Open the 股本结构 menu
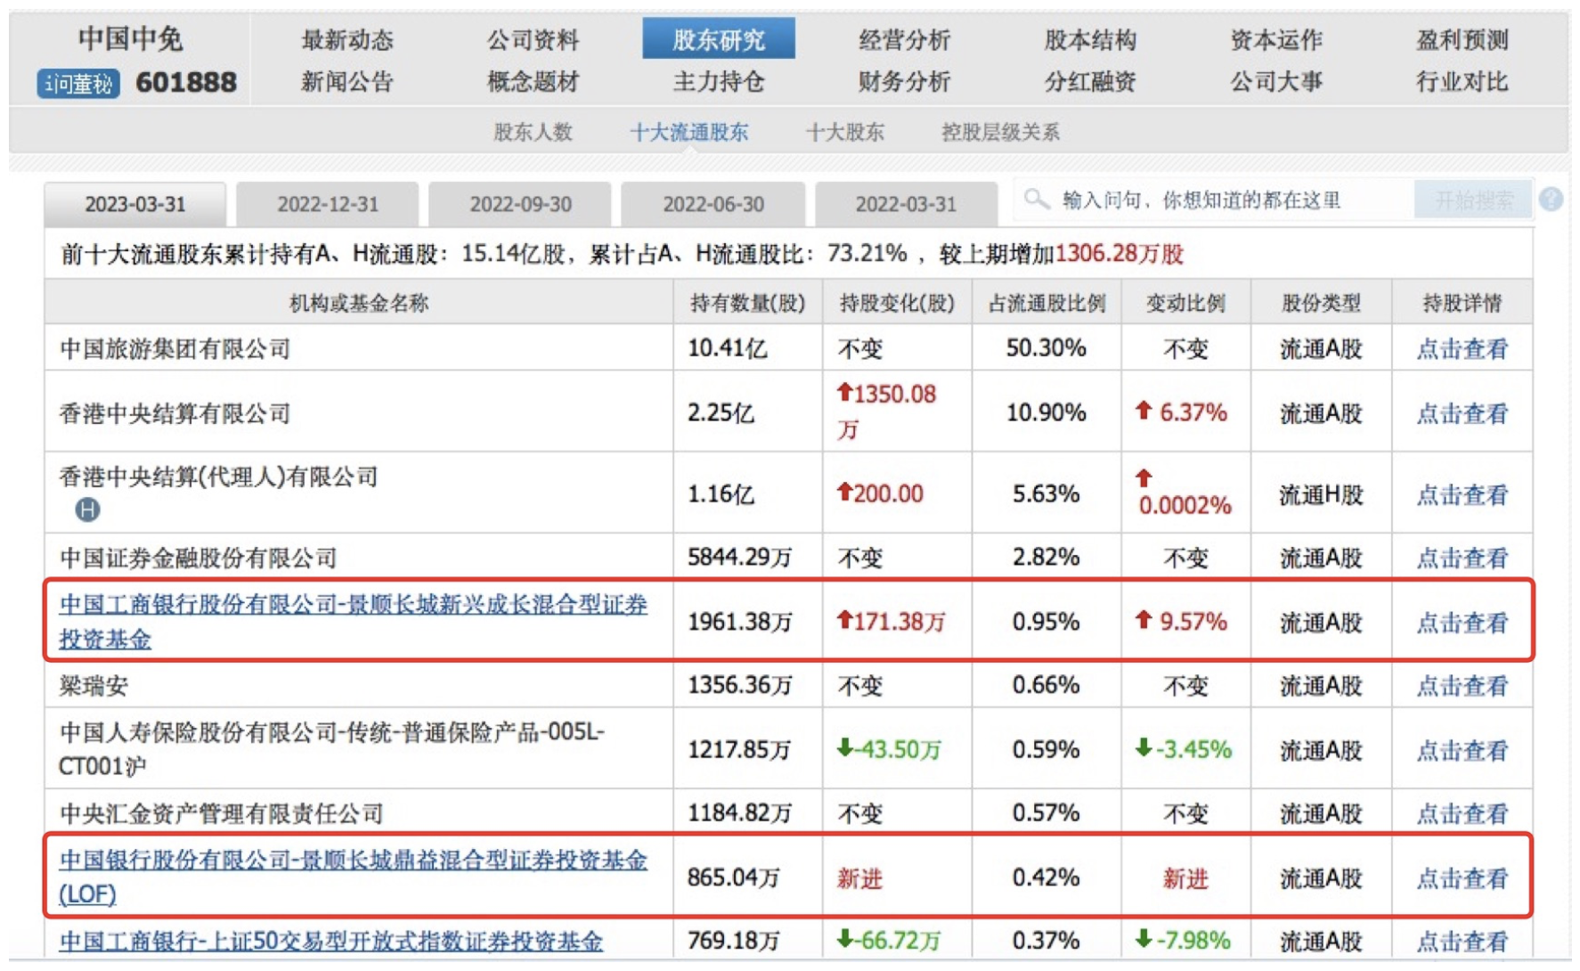The image size is (1580, 971). (x=1090, y=39)
